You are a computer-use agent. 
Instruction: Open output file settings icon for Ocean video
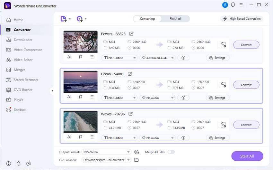pyautogui.click(x=223, y=85)
